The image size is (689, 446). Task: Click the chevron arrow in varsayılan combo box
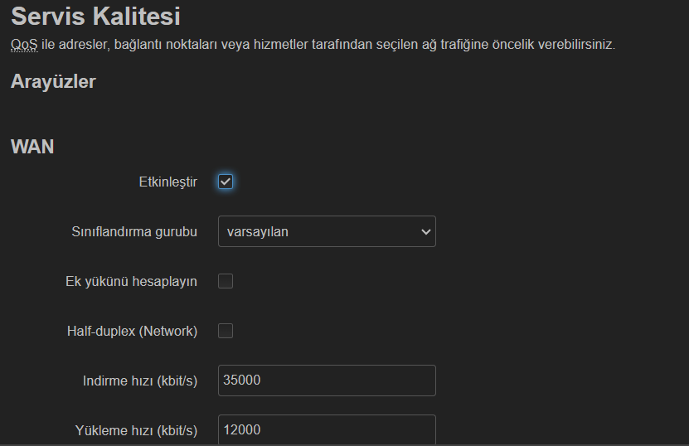click(425, 231)
